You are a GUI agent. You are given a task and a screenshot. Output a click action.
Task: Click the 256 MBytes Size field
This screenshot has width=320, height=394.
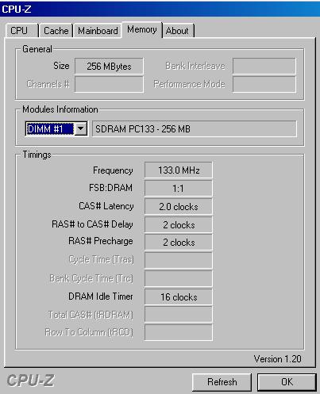[x=109, y=66]
